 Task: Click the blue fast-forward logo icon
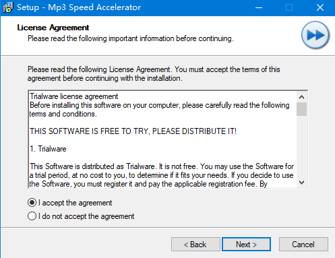click(315, 35)
